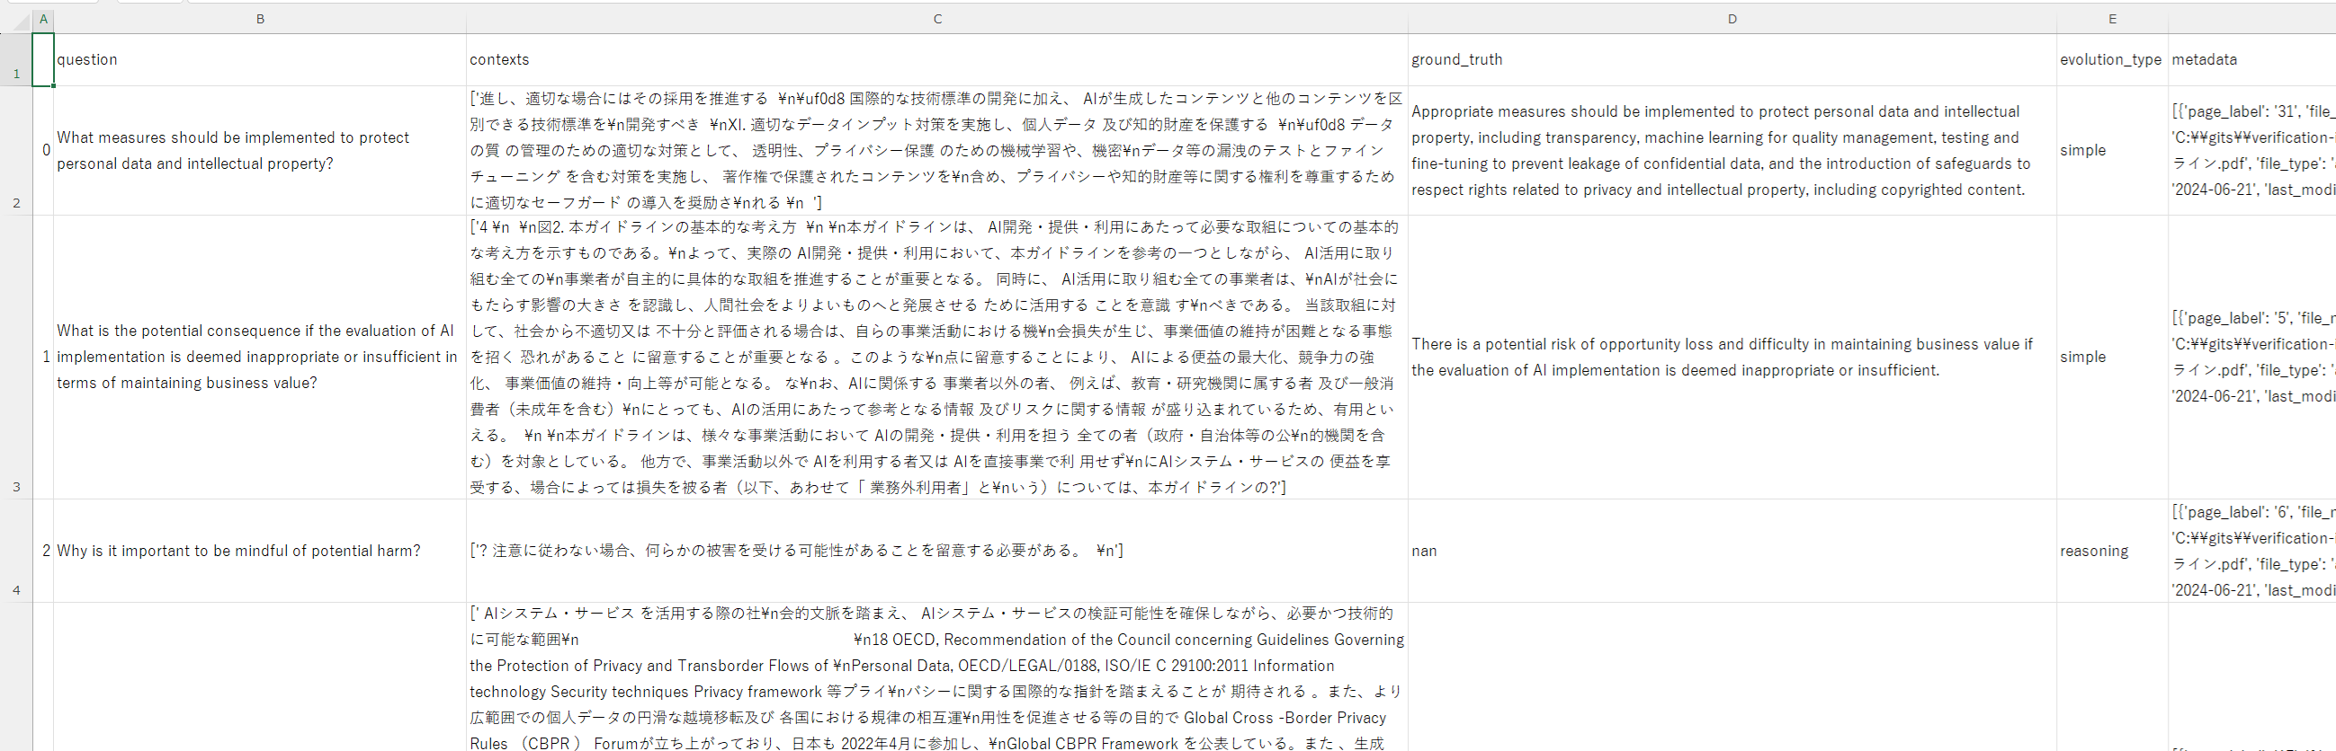Select column E header
The width and height of the screenshot is (2336, 751).
coord(2112,19)
